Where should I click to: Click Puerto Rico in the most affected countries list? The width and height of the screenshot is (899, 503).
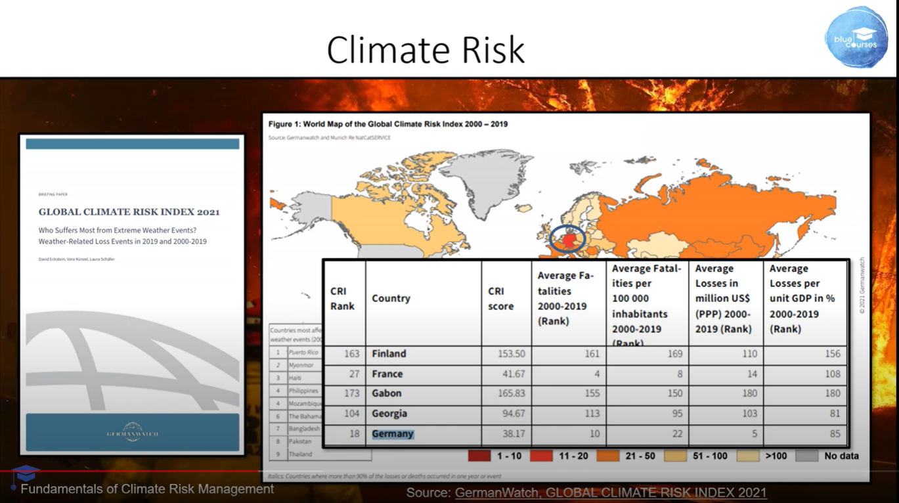[303, 353]
